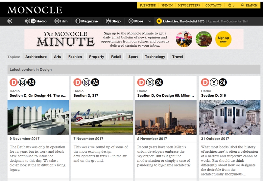Screen dimensions: 263x181
Task: Click the 2 November 2017 date
Action: [x=152, y=139]
